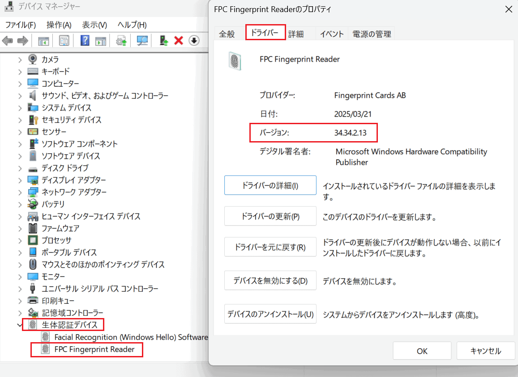Click the date value 2025/03/21
The height and width of the screenshot is (377, 518).
coord(353,114)
